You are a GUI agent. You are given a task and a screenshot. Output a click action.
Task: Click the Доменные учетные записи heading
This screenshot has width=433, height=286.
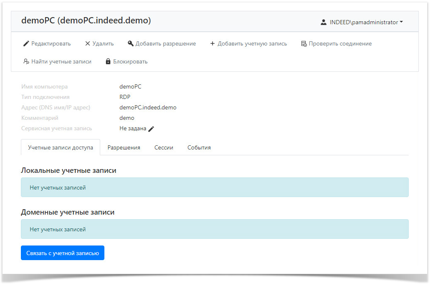(68, 212)
